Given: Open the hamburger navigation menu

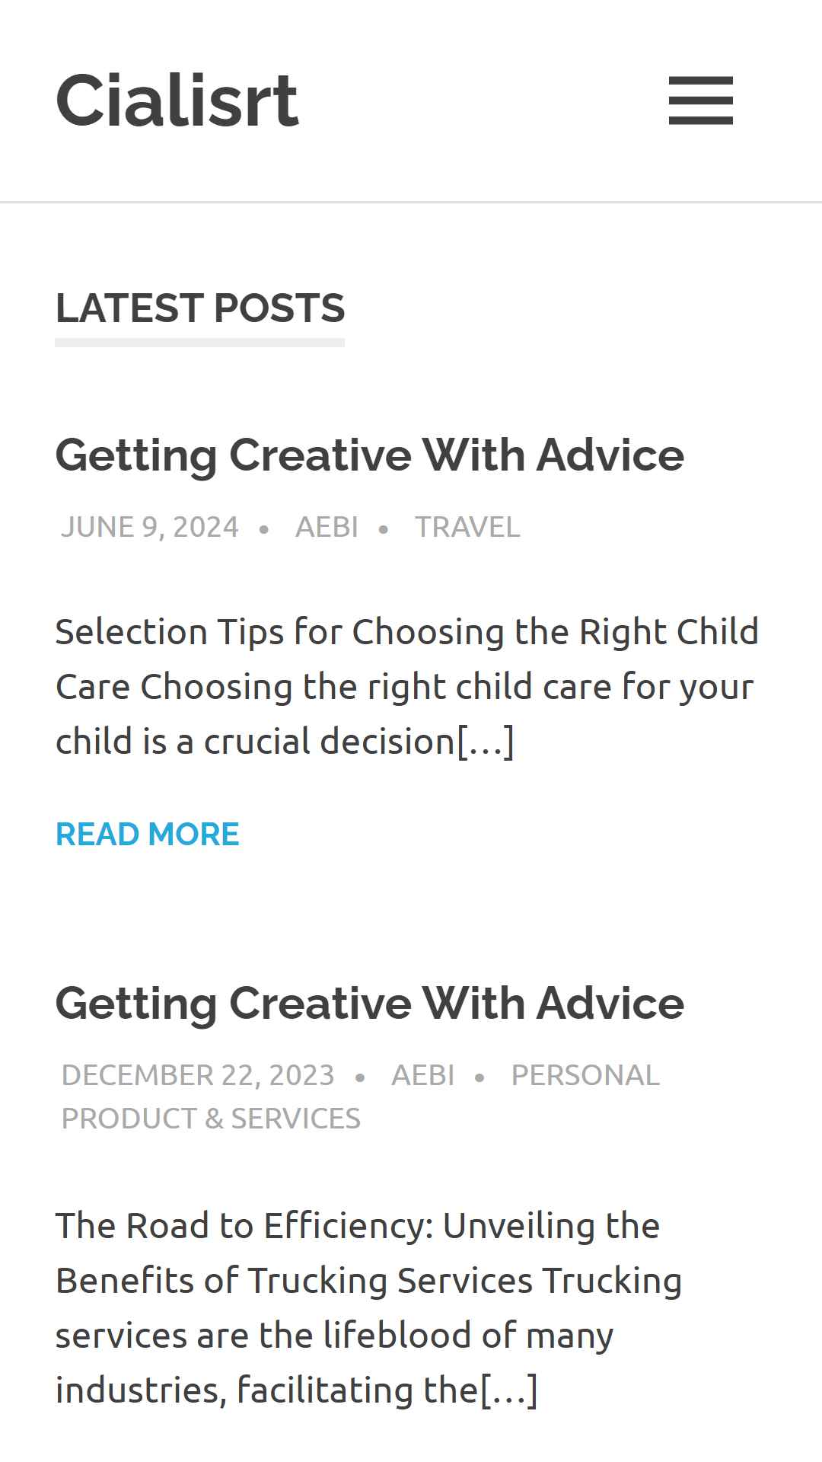Looking at the screenshot, I should tap(700, 100).
